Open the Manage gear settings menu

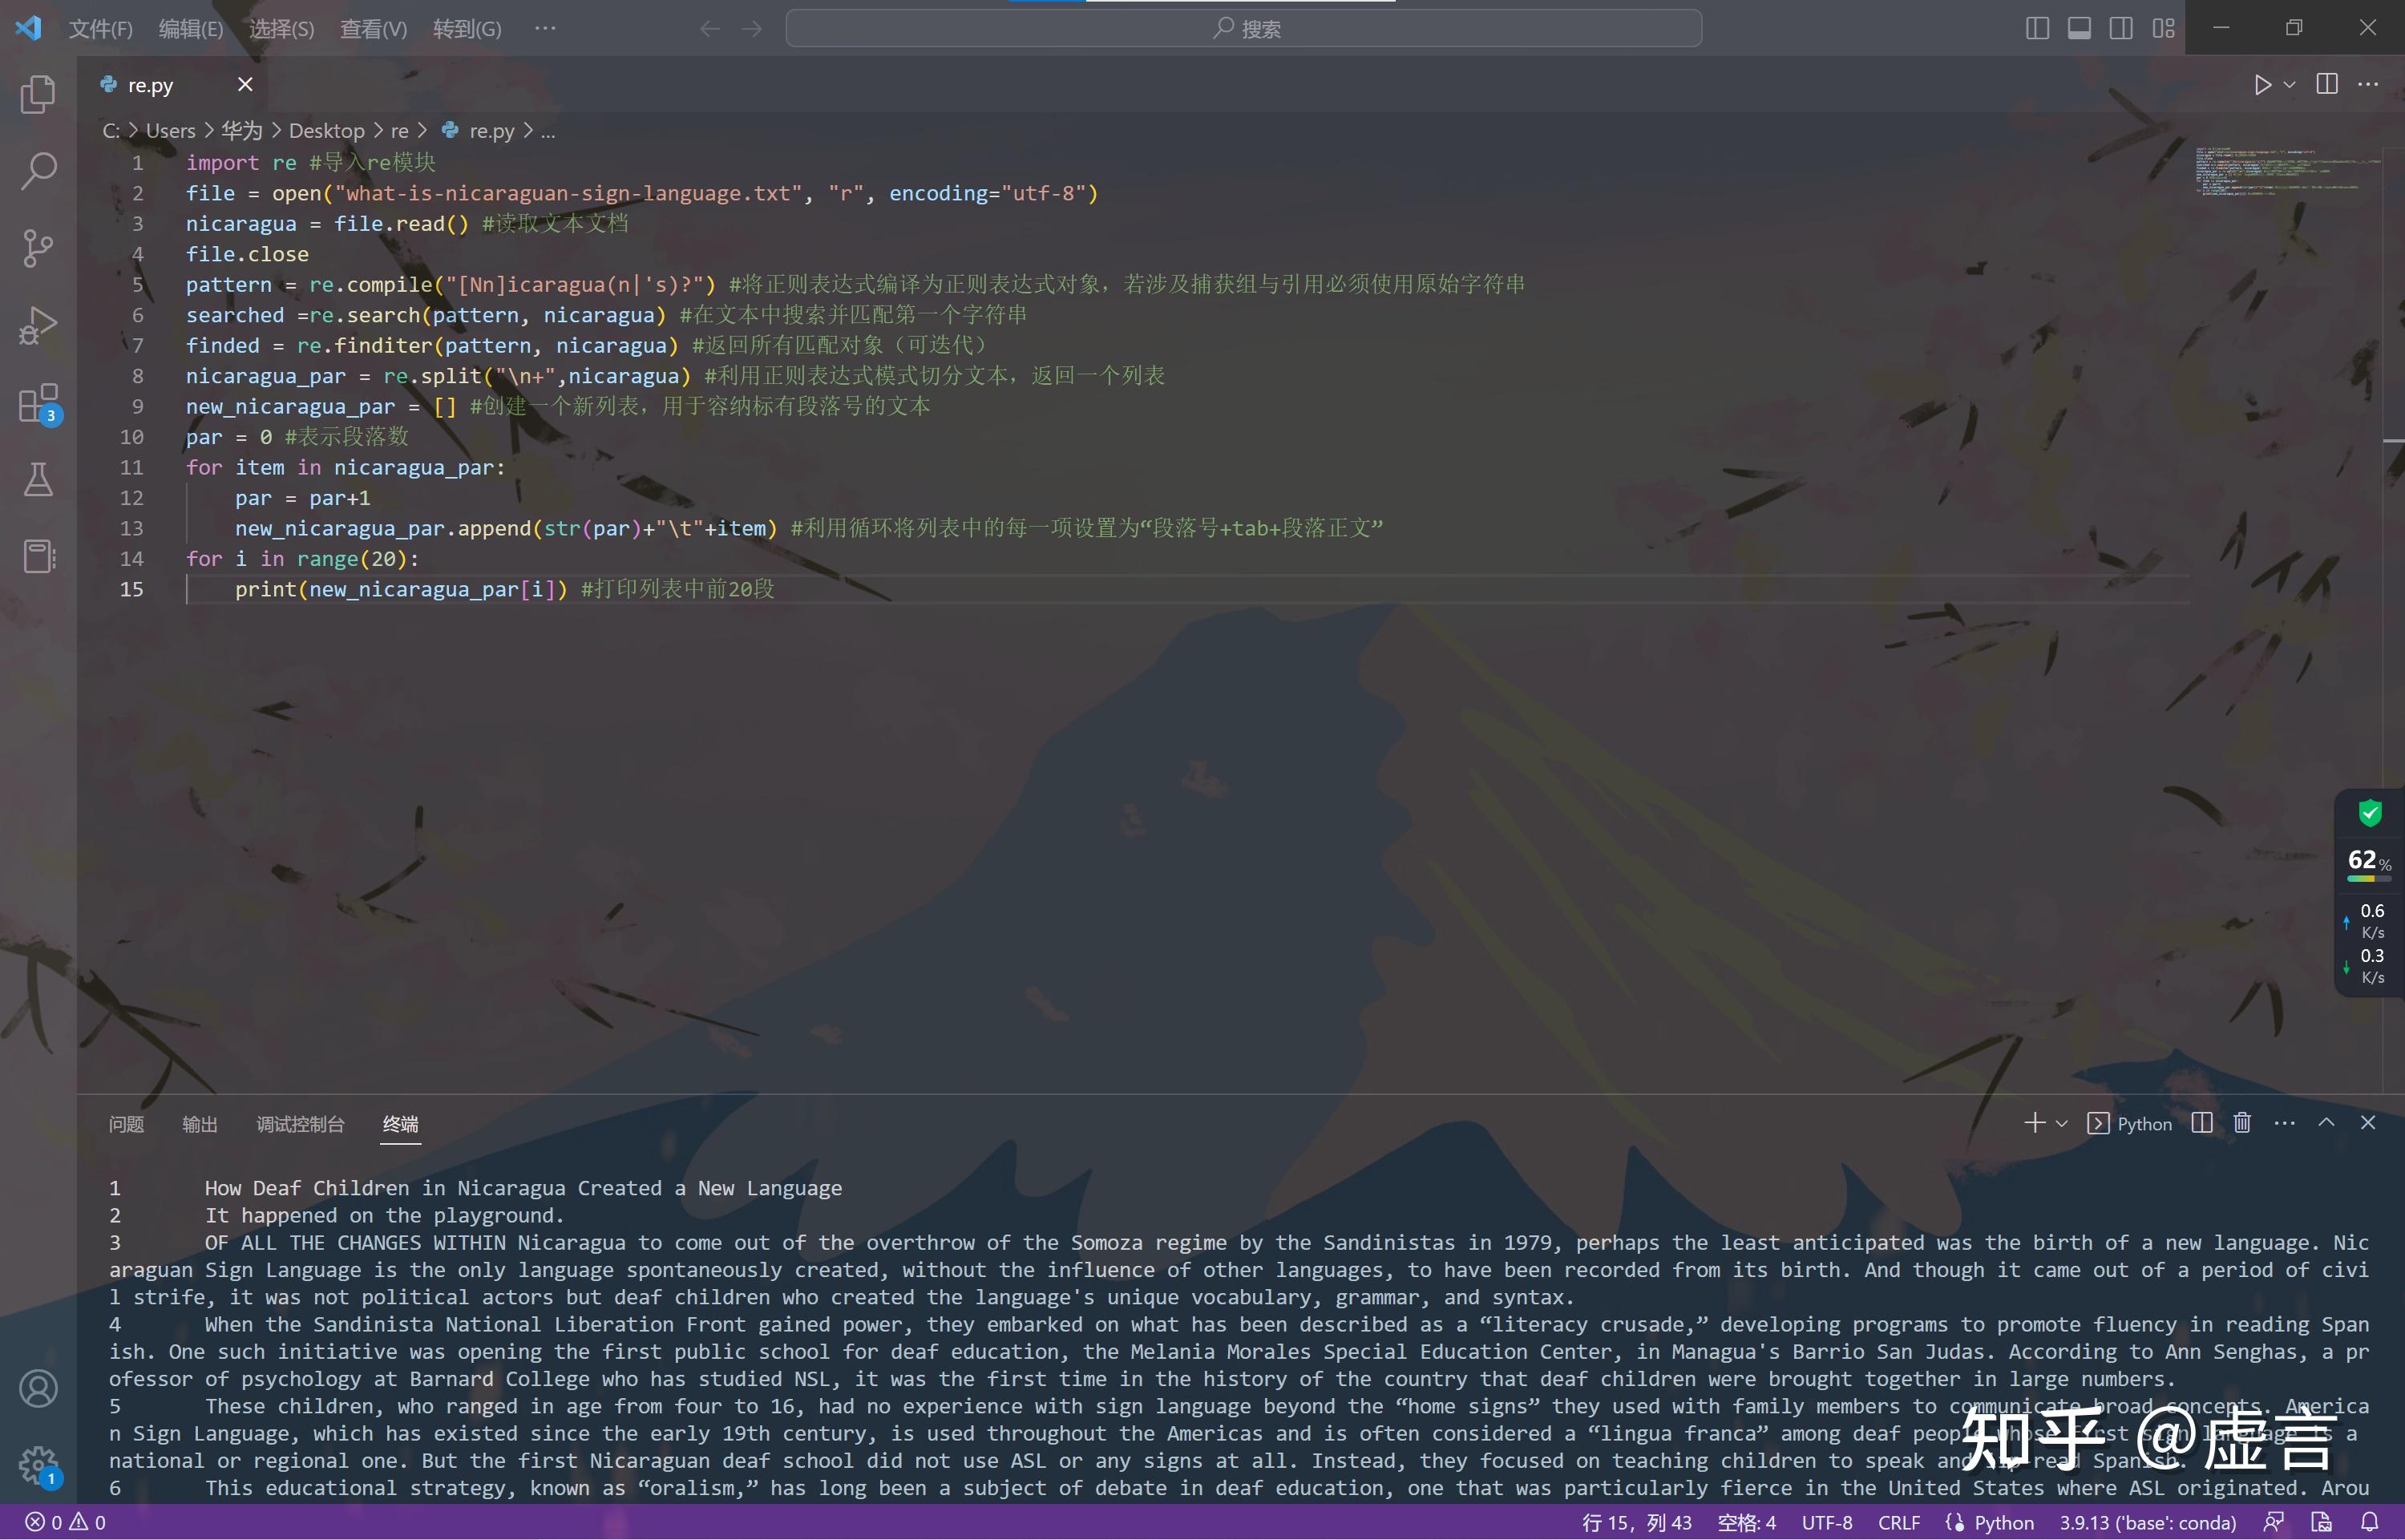[38, 1465]
